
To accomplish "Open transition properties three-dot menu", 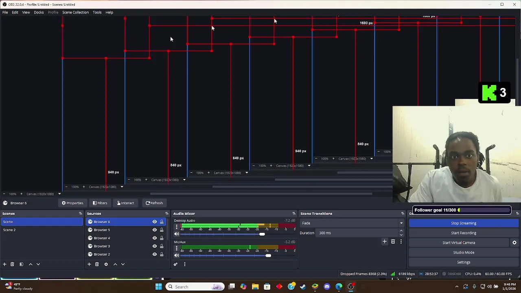I will (401, 242).
